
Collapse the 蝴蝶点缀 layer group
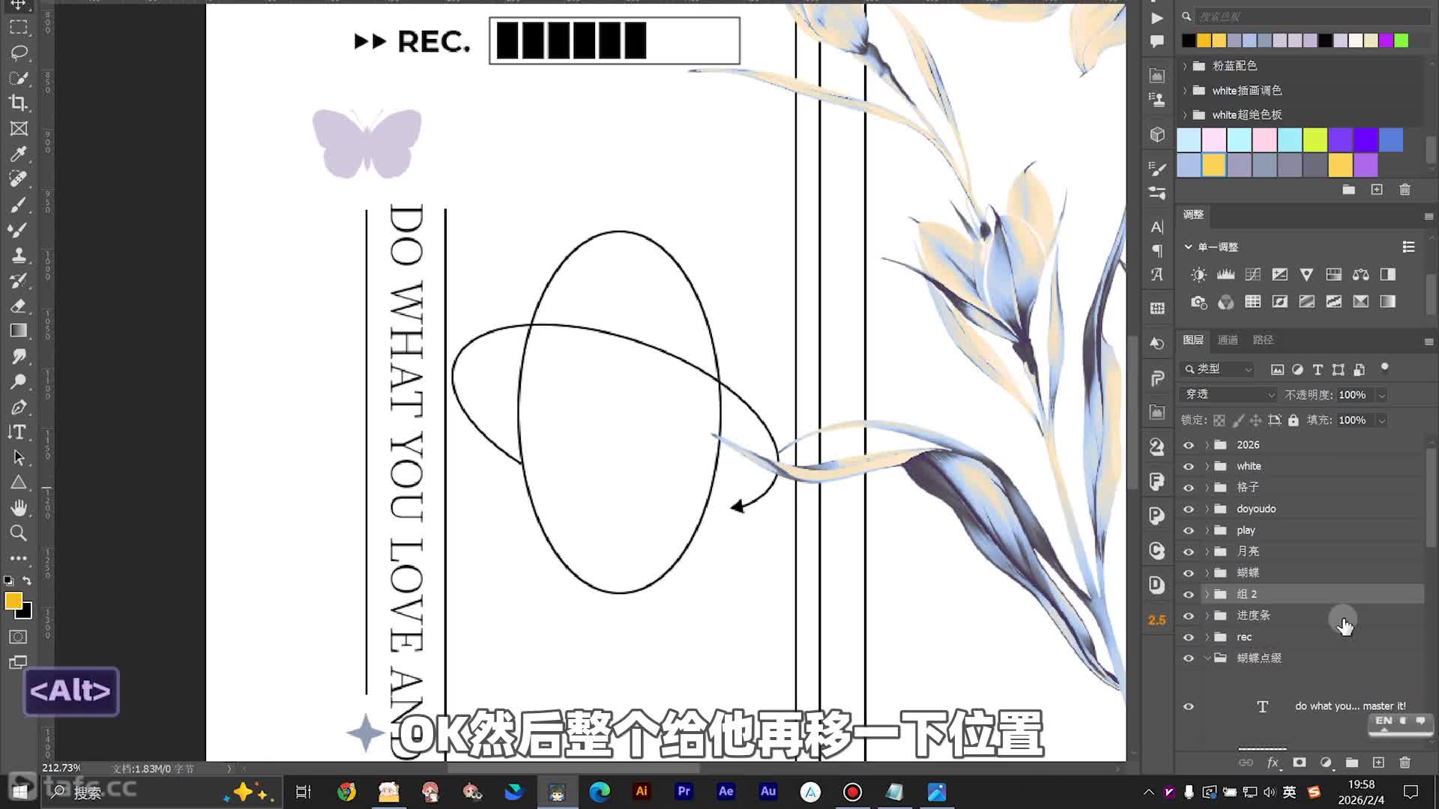(1207, 658)
